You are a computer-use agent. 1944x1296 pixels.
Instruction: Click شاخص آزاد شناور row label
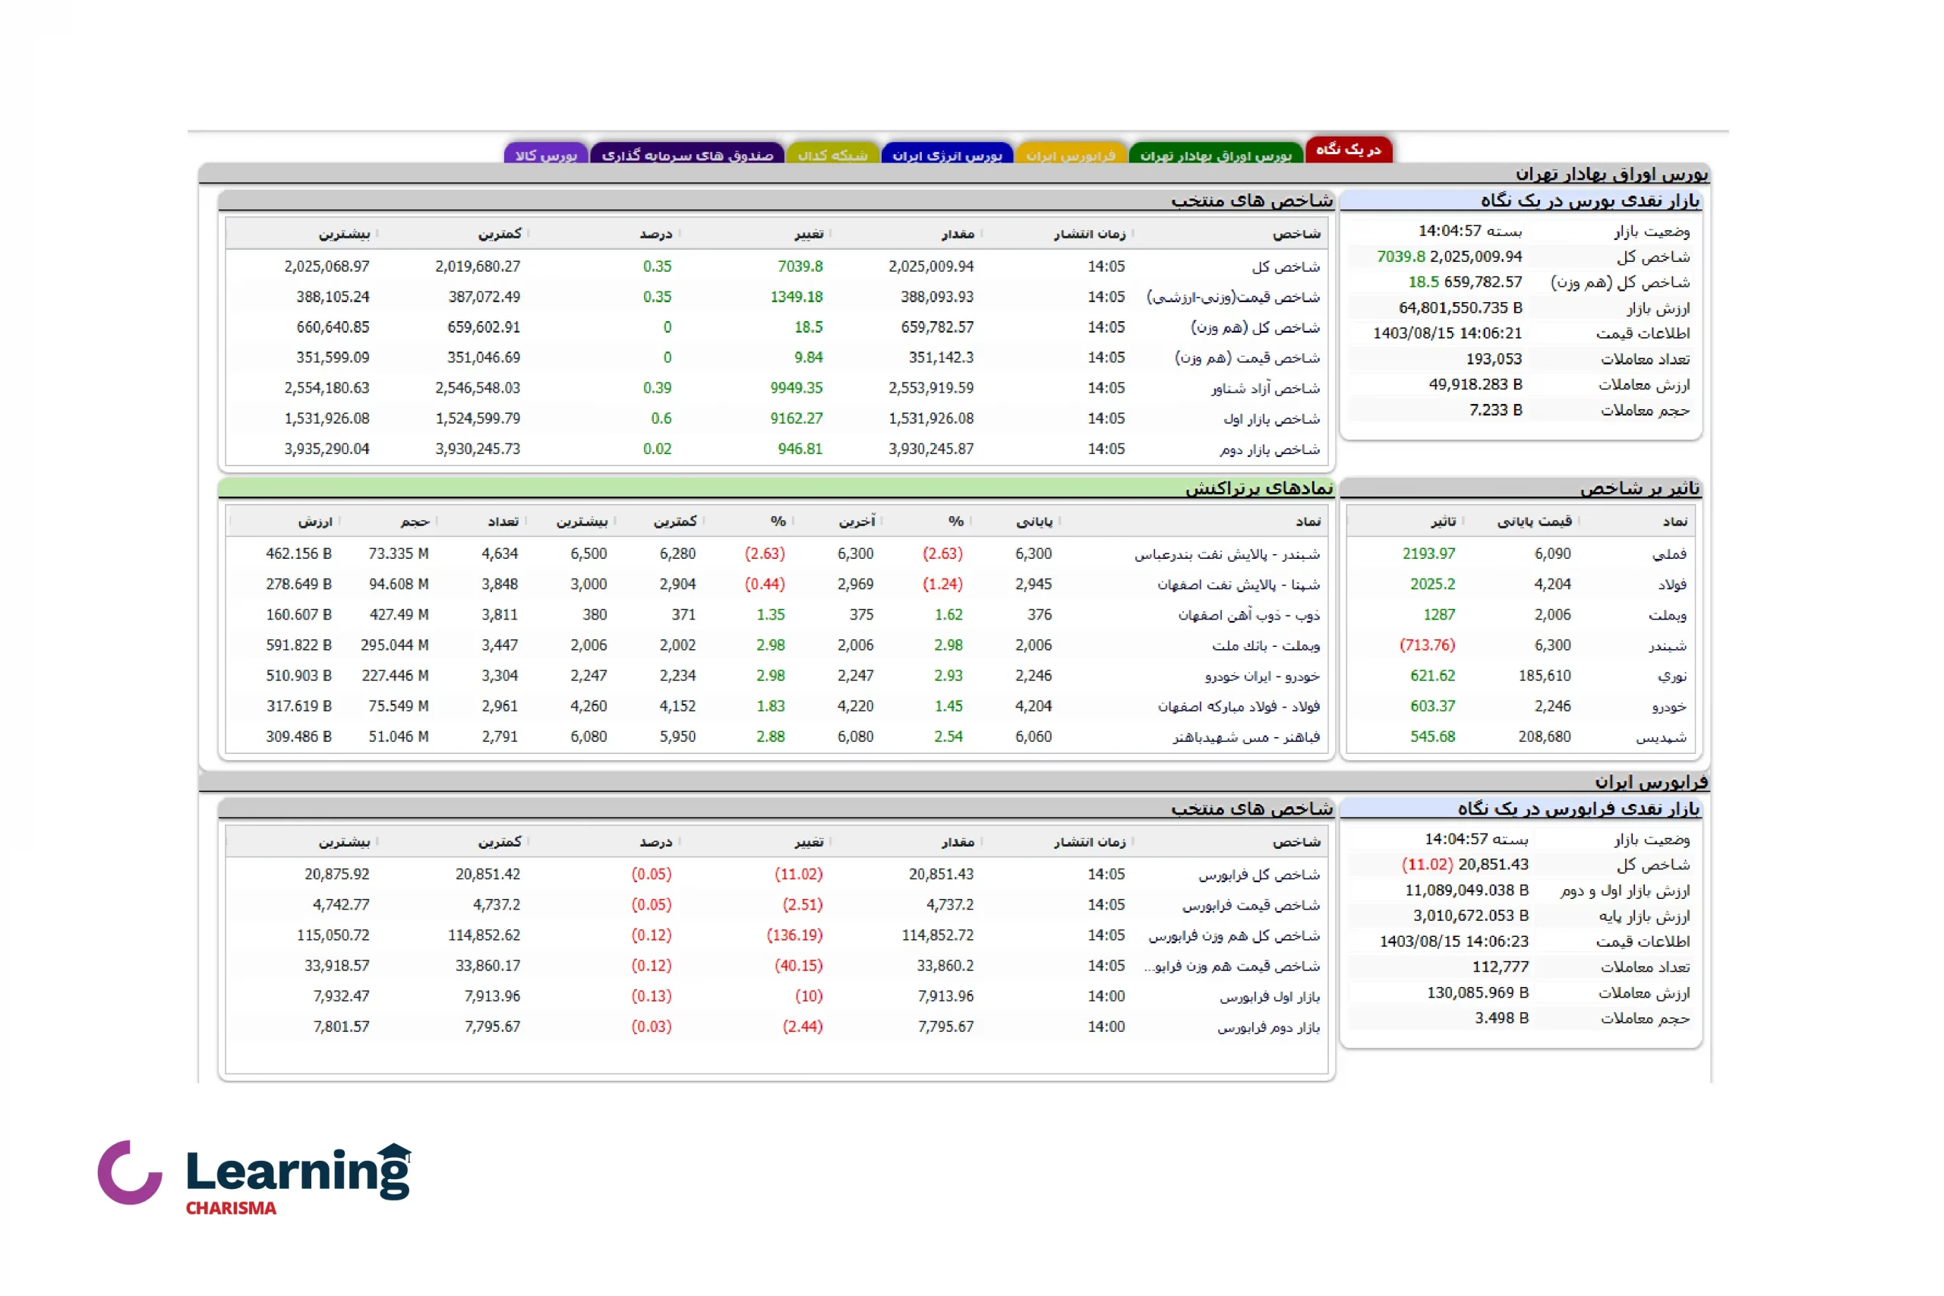pyautogui.click(x=1265, y=389)
